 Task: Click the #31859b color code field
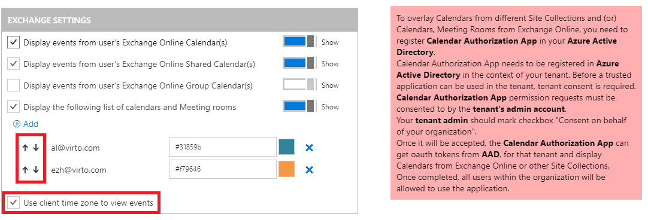click(223, 147)
